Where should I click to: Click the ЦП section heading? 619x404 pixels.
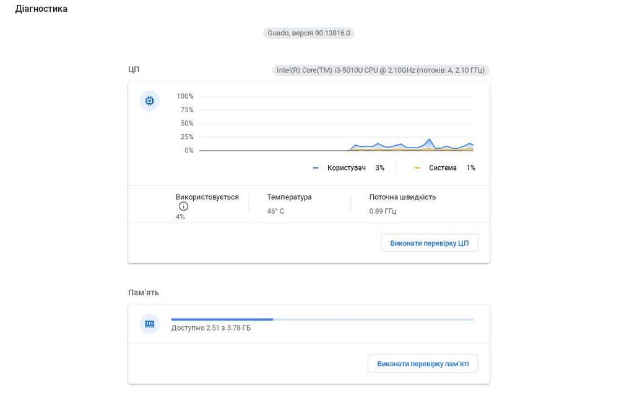coord(134,69)
